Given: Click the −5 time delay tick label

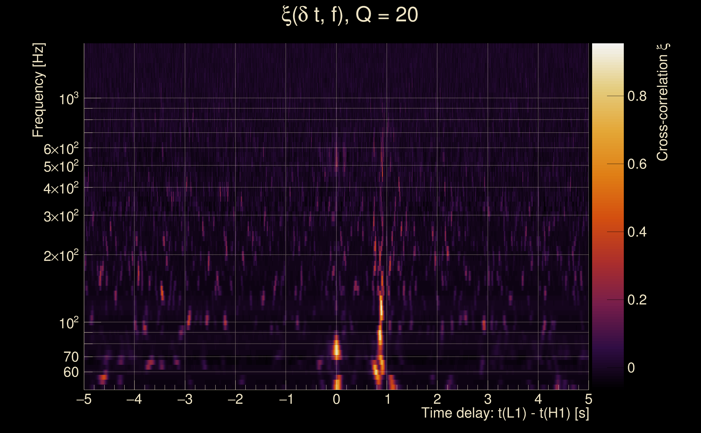Looking at the screenshot, I should click(x=84, y=399).
